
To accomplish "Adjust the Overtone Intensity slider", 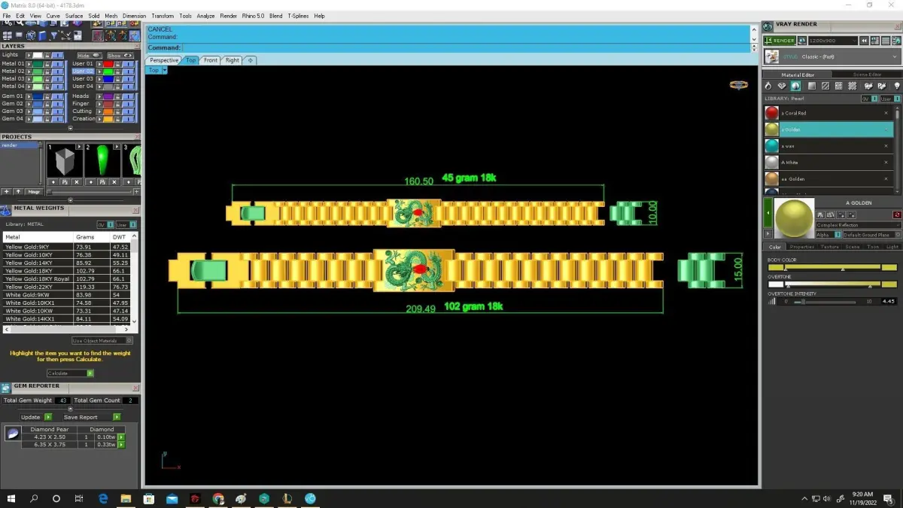I will pyautogui.click(x=825, y=301).
